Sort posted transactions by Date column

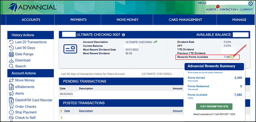[67, 111]
